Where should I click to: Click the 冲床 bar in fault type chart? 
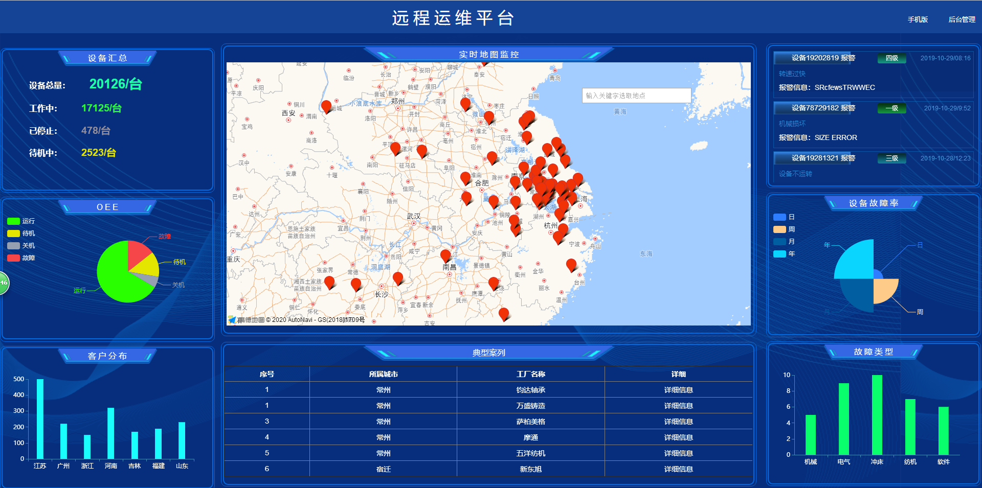pos(877,414)
